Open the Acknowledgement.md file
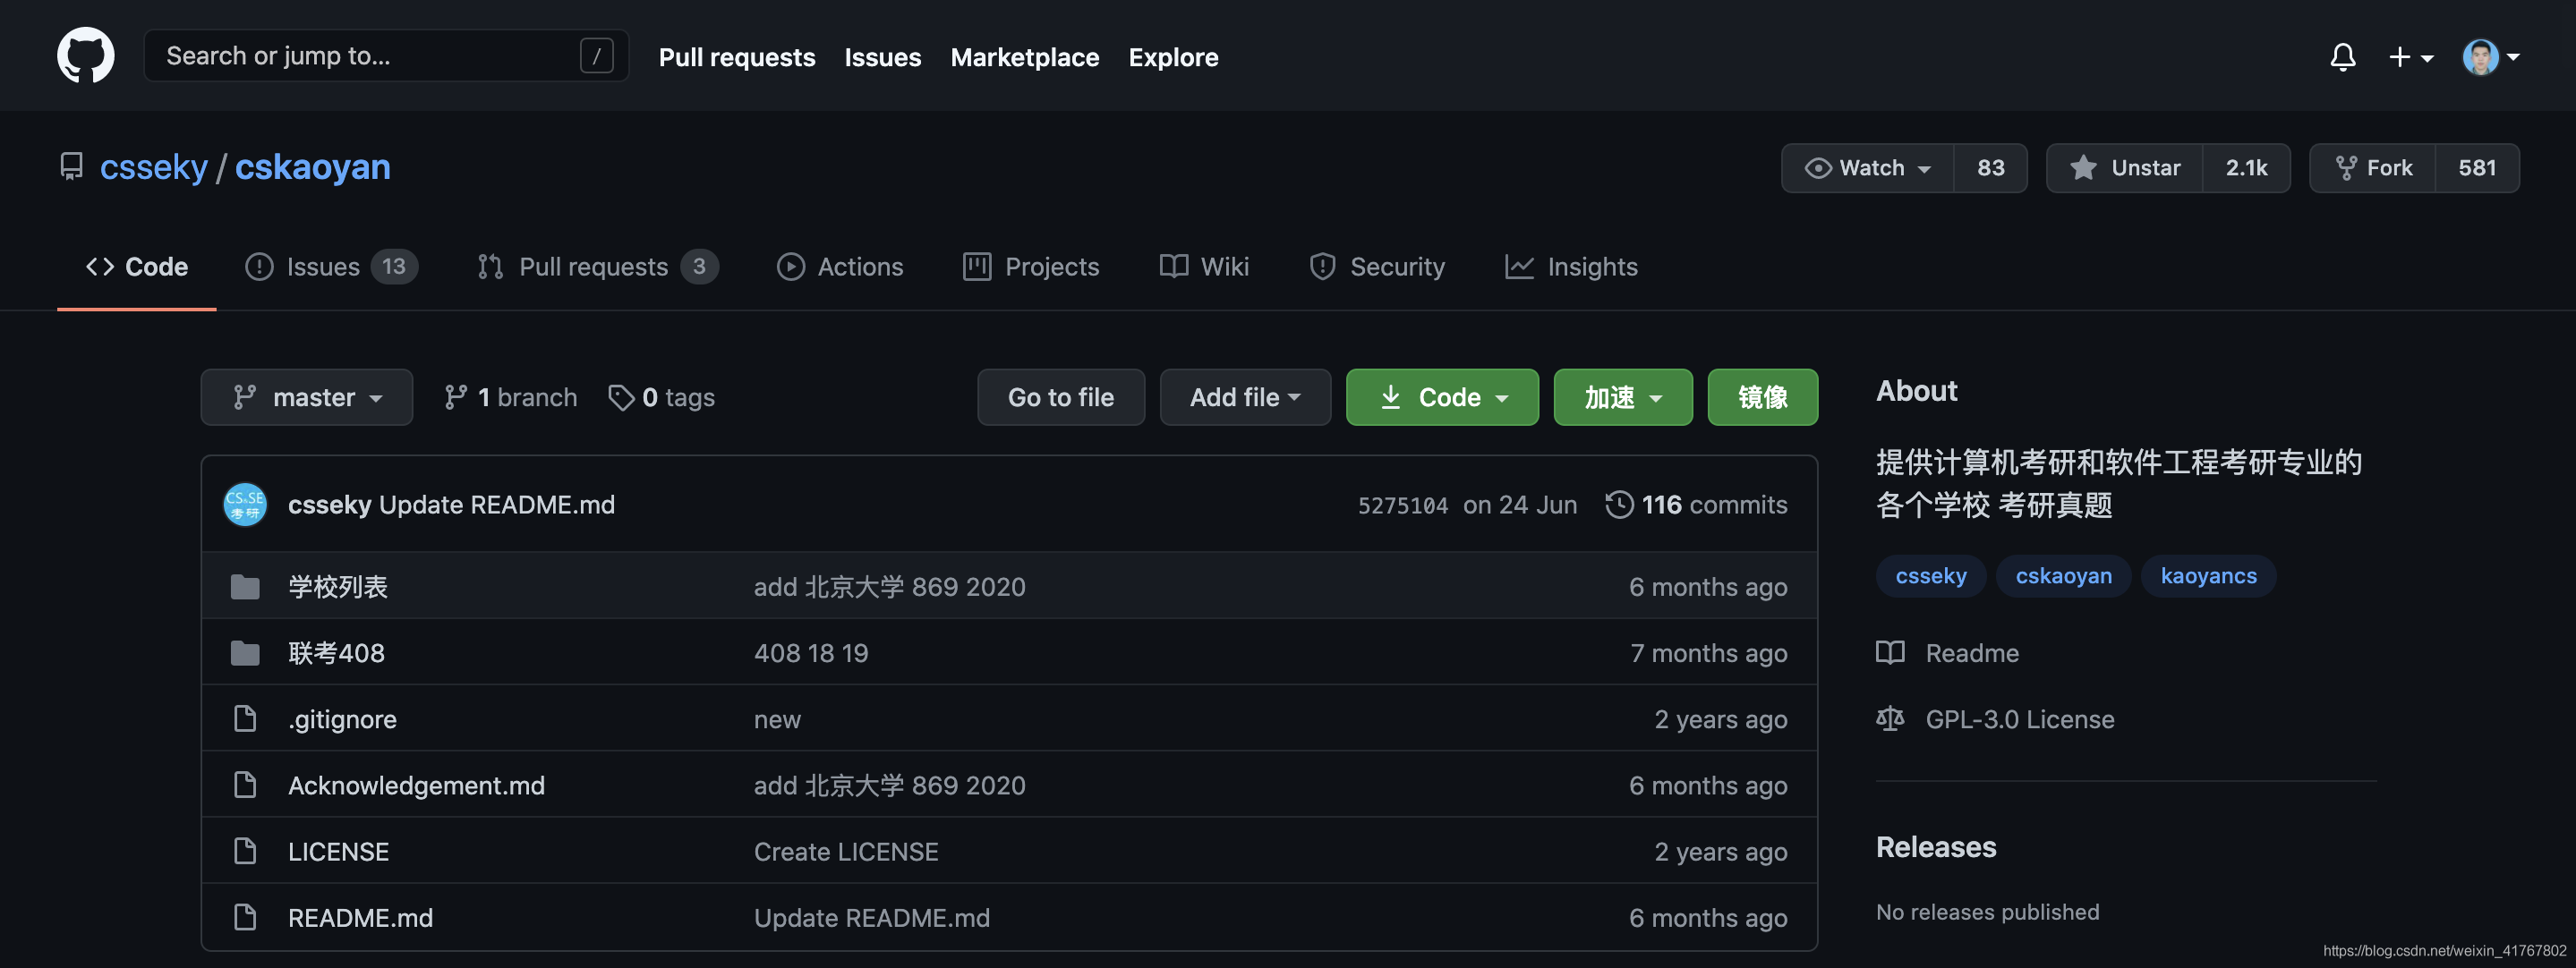The height and width of the screenshot is (968, 2576). click(416, 785)
